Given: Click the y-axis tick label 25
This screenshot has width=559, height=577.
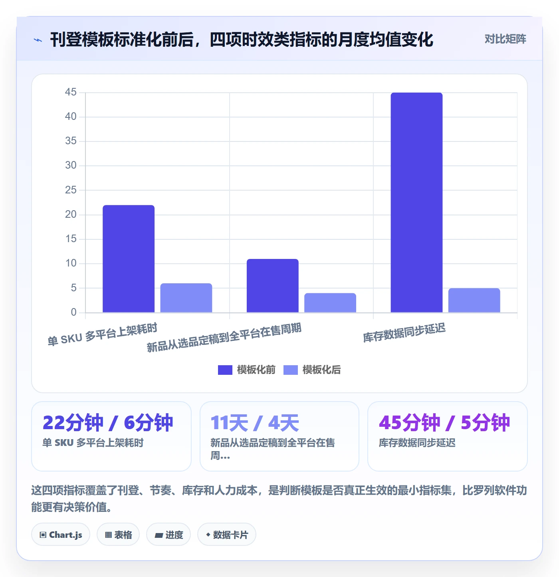Looking at the screenshot, I should click(x=71, y=190).
